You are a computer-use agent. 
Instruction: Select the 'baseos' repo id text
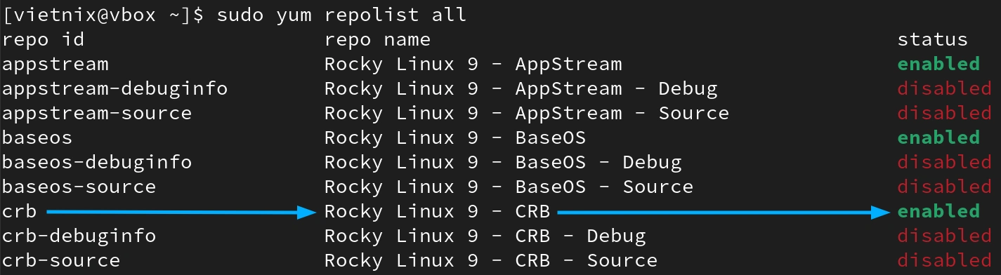tap(37, 137)
